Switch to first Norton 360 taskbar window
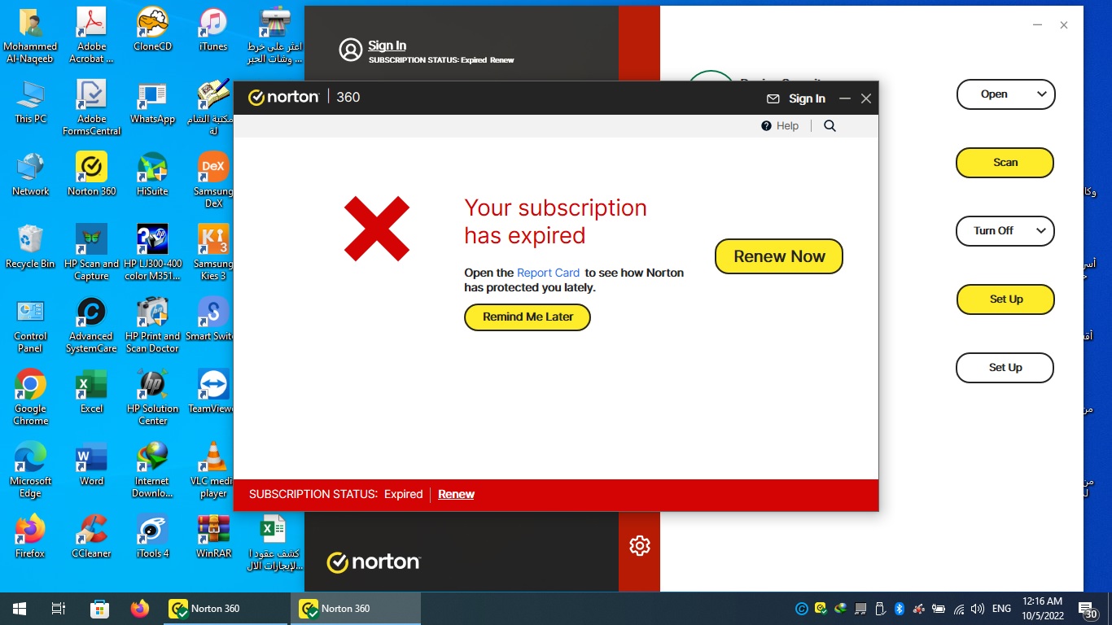The image size is (1112, 625). click(x=225, y=609)
